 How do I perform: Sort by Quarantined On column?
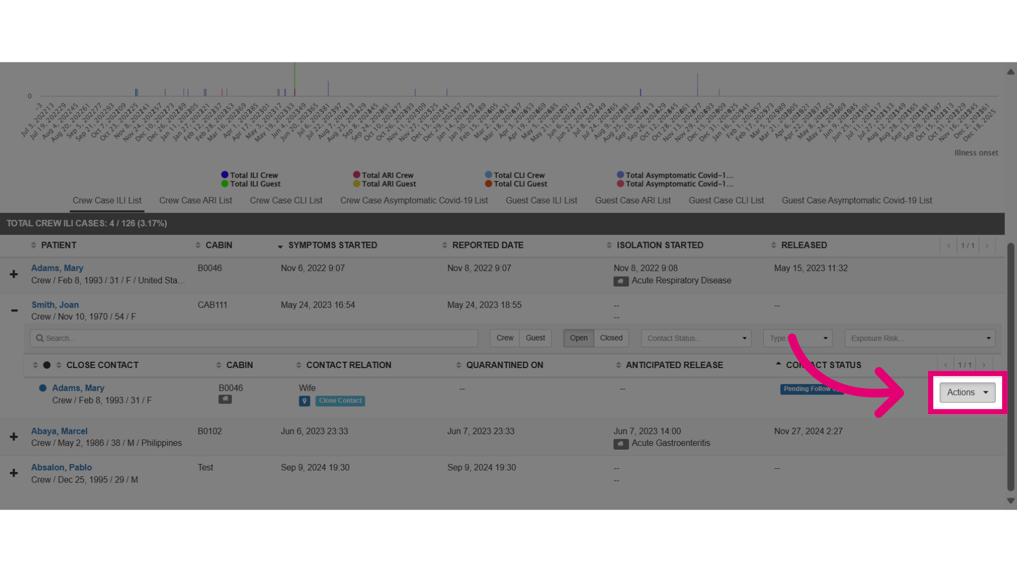499,365
